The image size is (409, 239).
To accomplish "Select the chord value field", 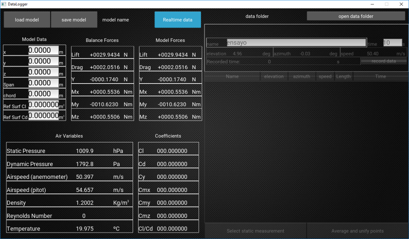I will (43, 94).
